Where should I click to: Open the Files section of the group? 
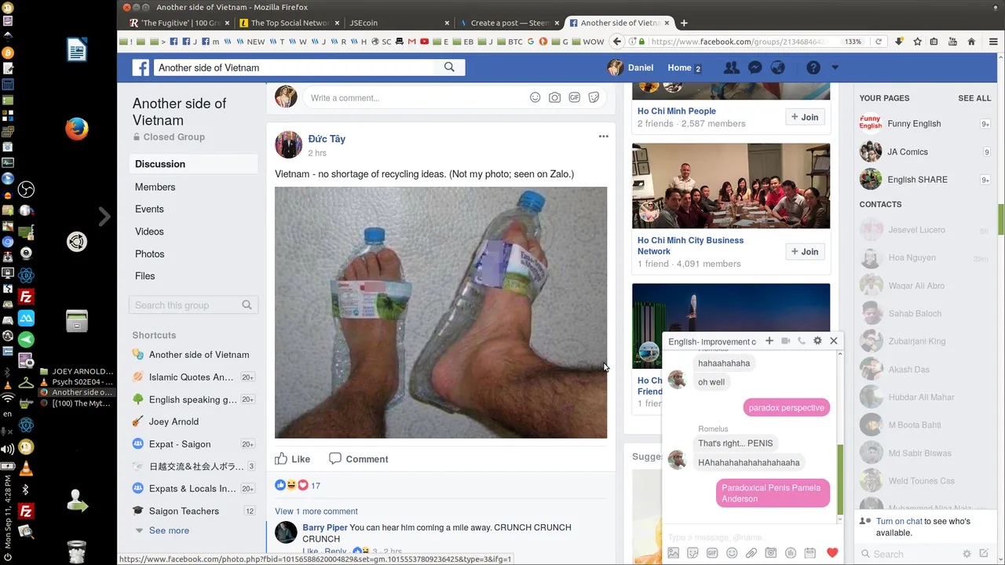[145, 275]
